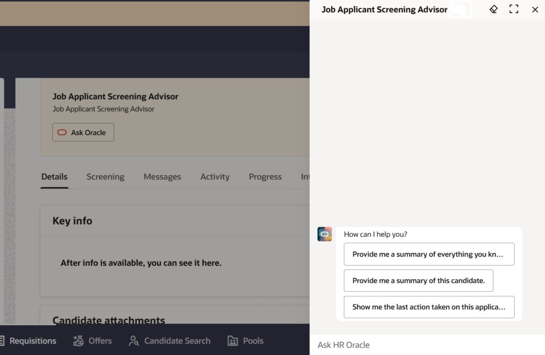The width and height of the screenshot is (545, 355).
Task: Click the partially hidden tab after Progress
Action: (305, 177)
